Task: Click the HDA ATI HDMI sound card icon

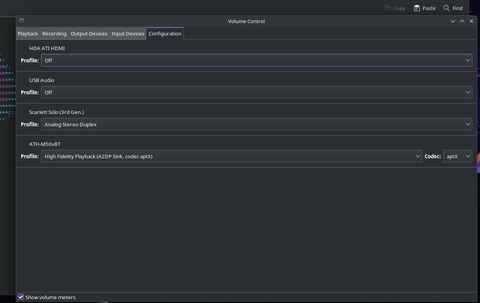Action: tap(24, 48)
